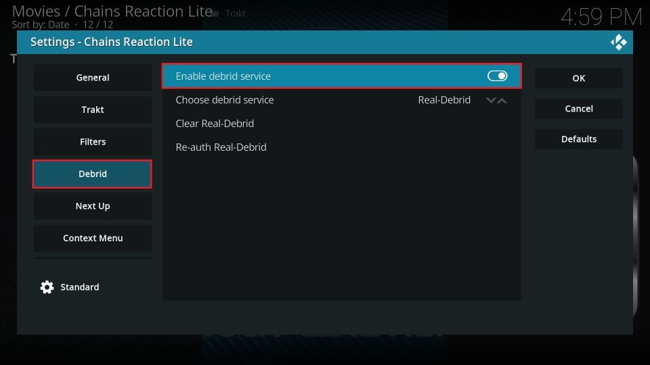This screenshot has width=650, height=365.
Task: Select the Debrid settings category
Action: click(x=93, y=174)
